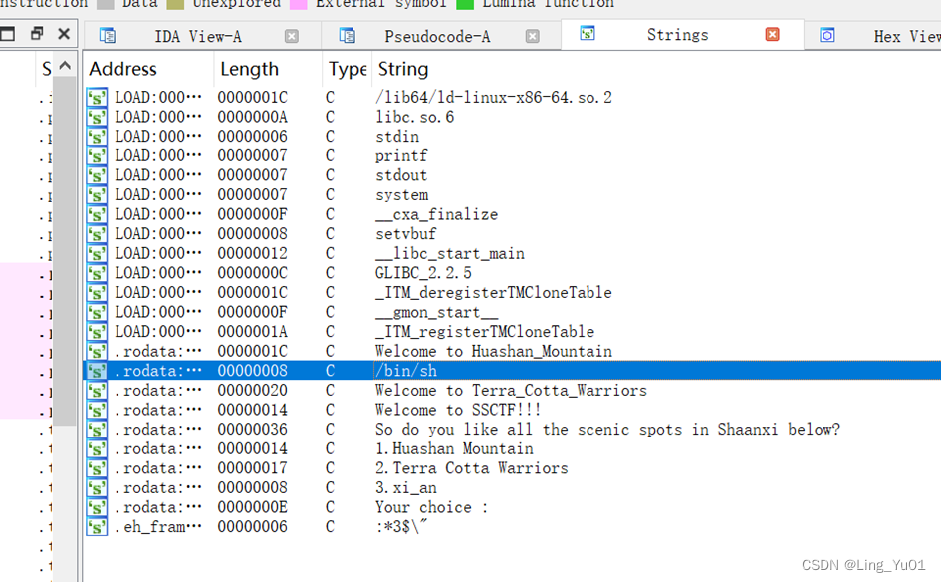
Task: Select the ':*3$\"' string in eh_frame
Action: point(402,527)
